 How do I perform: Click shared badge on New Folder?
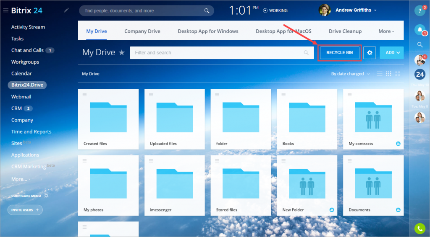click(332, 210)
